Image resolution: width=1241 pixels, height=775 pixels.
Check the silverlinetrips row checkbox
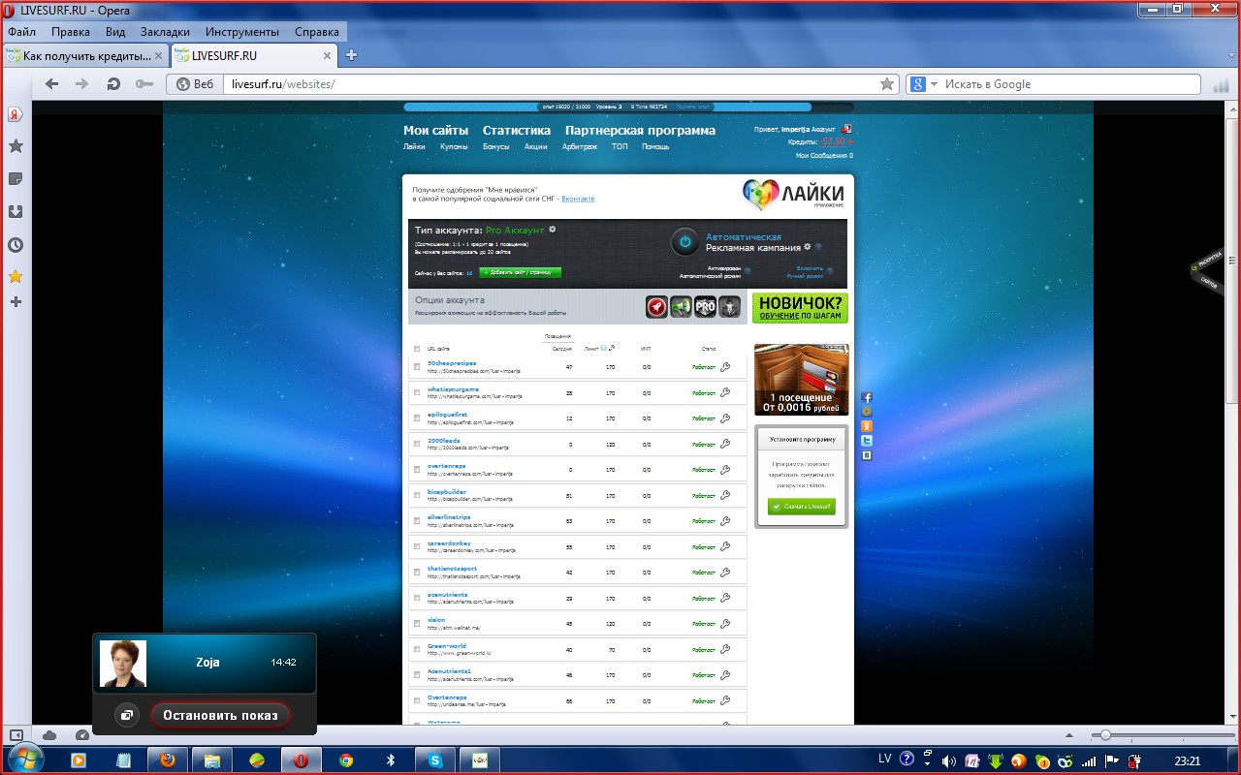tap(417, 521)
